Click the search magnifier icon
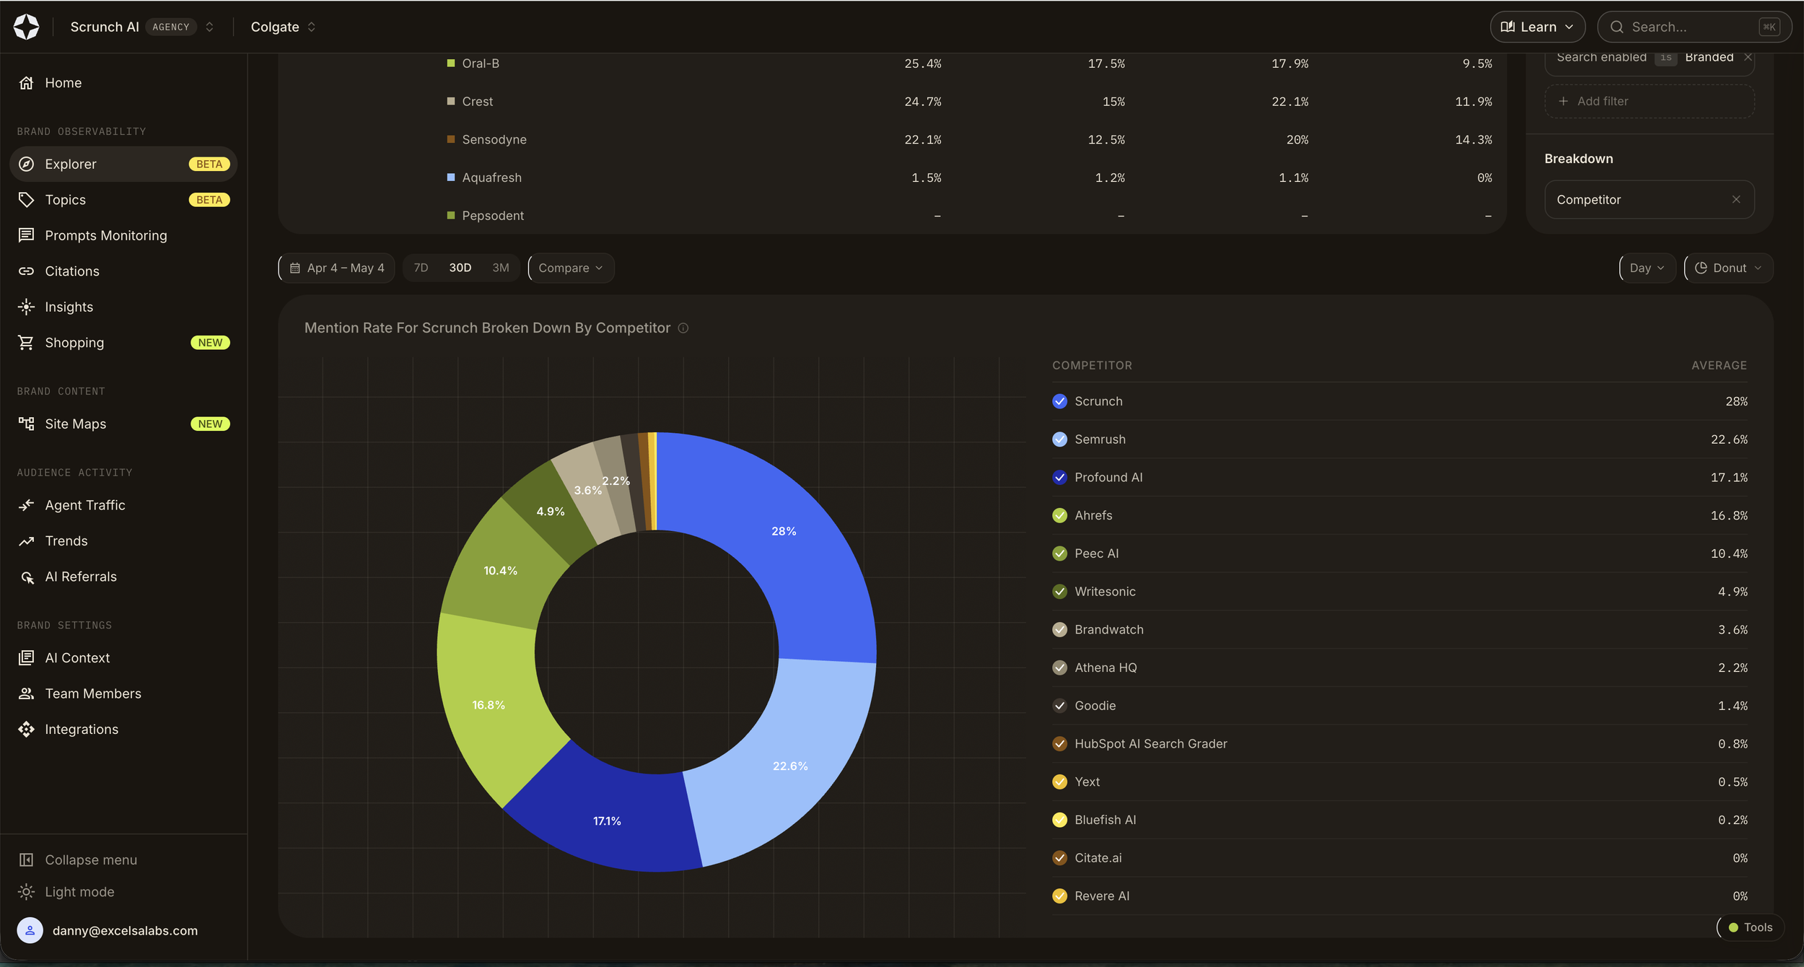The height and width of the screenshot is (967, 1804). 1617,27
